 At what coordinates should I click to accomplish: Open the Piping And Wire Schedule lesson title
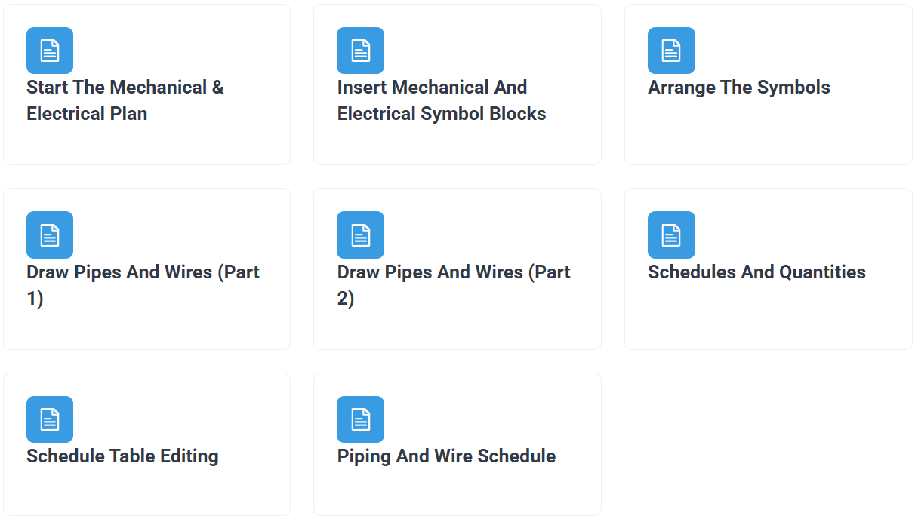point(446,456)
